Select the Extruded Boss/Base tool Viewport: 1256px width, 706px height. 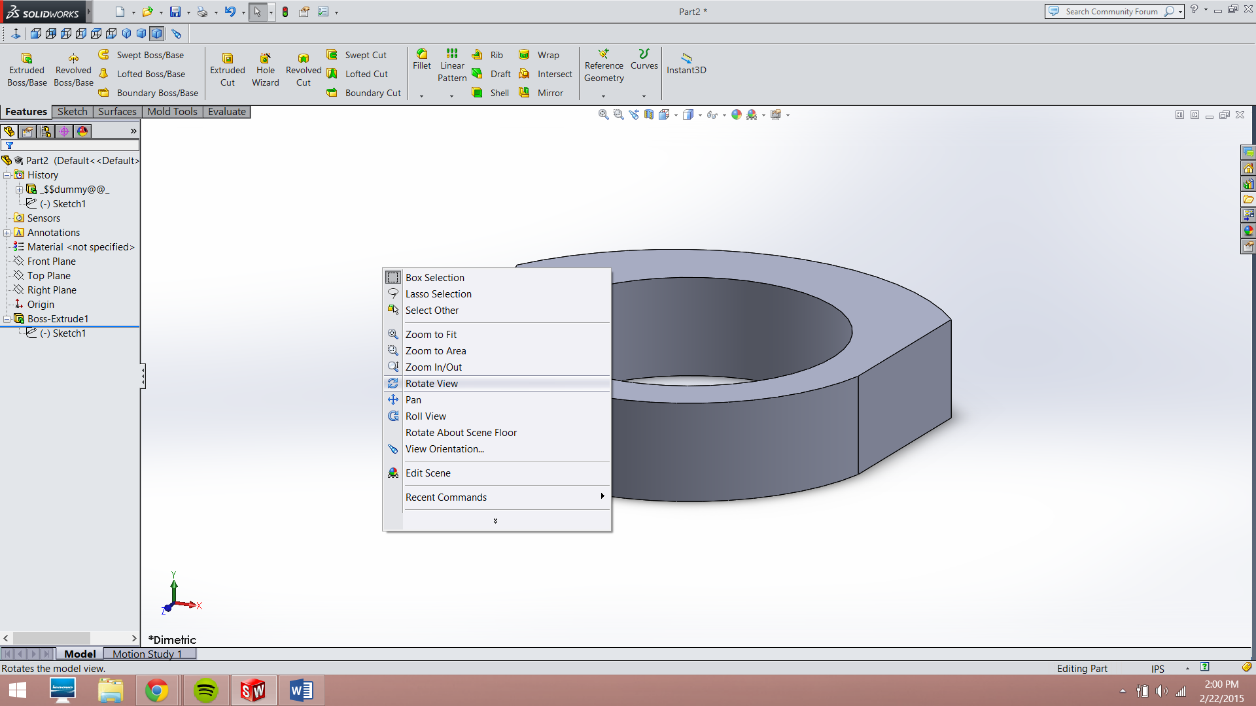click(x=27, y=68)
